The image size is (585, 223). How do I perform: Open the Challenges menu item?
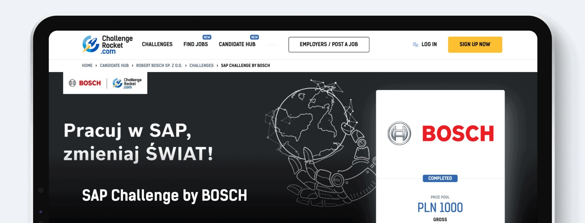coord(157,44)
